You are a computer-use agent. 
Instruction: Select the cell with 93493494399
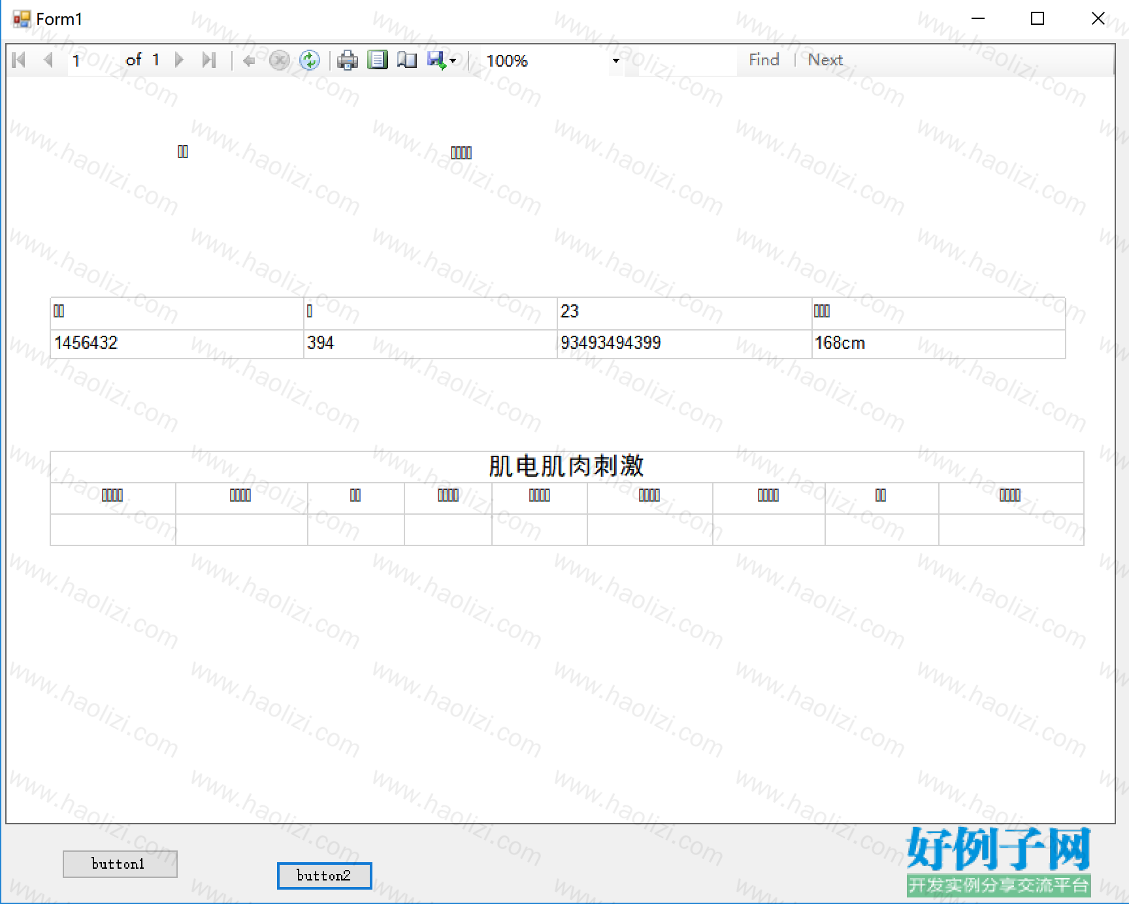[685, 344]
